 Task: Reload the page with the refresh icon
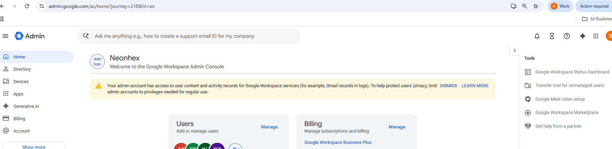27,6
